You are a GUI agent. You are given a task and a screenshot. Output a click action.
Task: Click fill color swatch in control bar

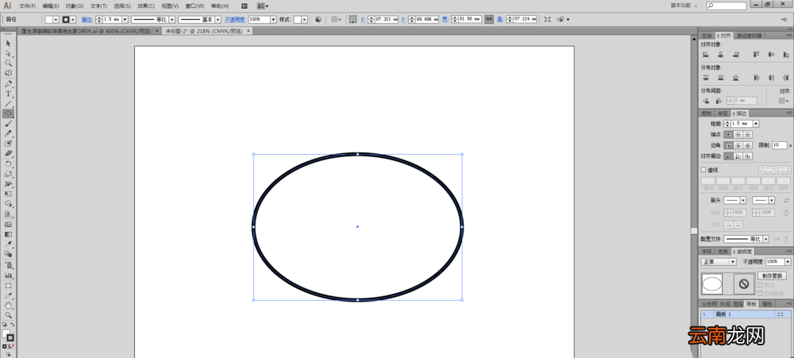coord(49,19)
